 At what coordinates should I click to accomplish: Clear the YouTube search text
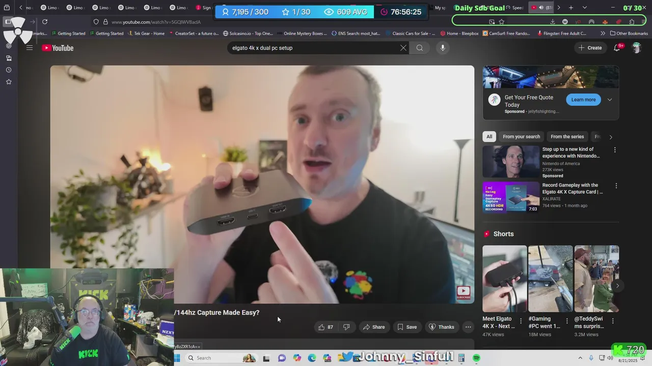403,48
